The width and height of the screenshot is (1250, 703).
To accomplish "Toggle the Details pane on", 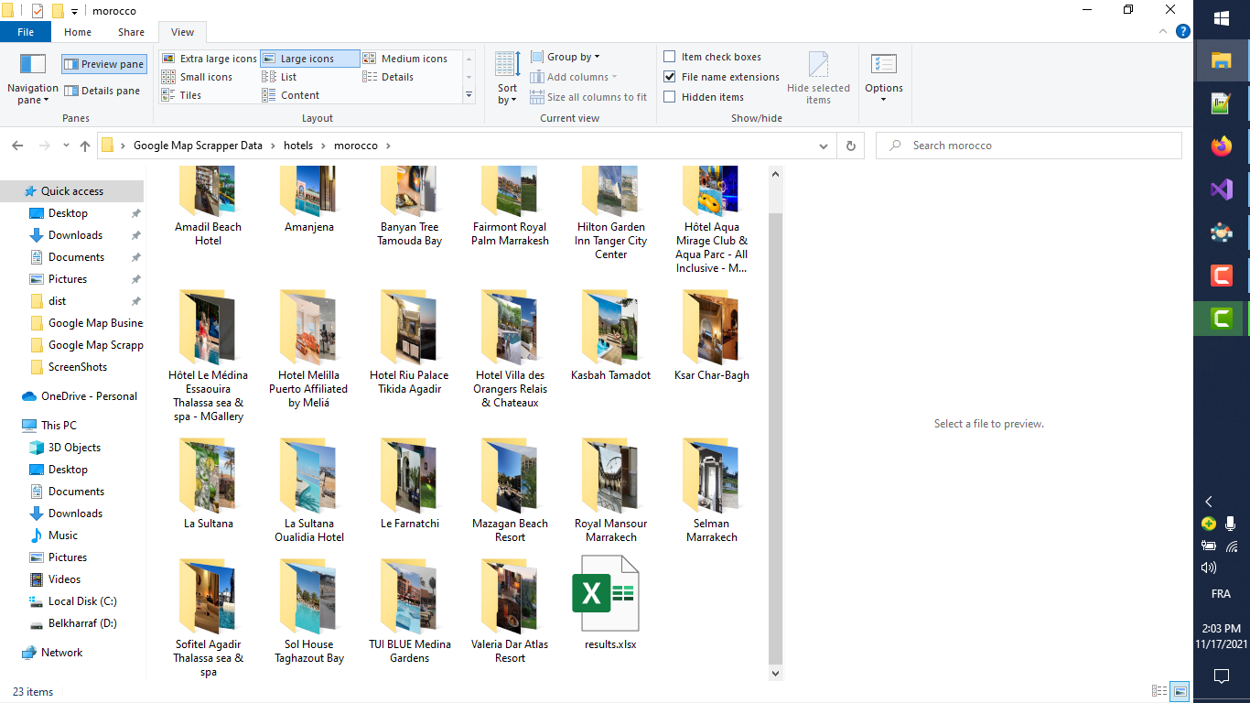I will tap(104, 91).
